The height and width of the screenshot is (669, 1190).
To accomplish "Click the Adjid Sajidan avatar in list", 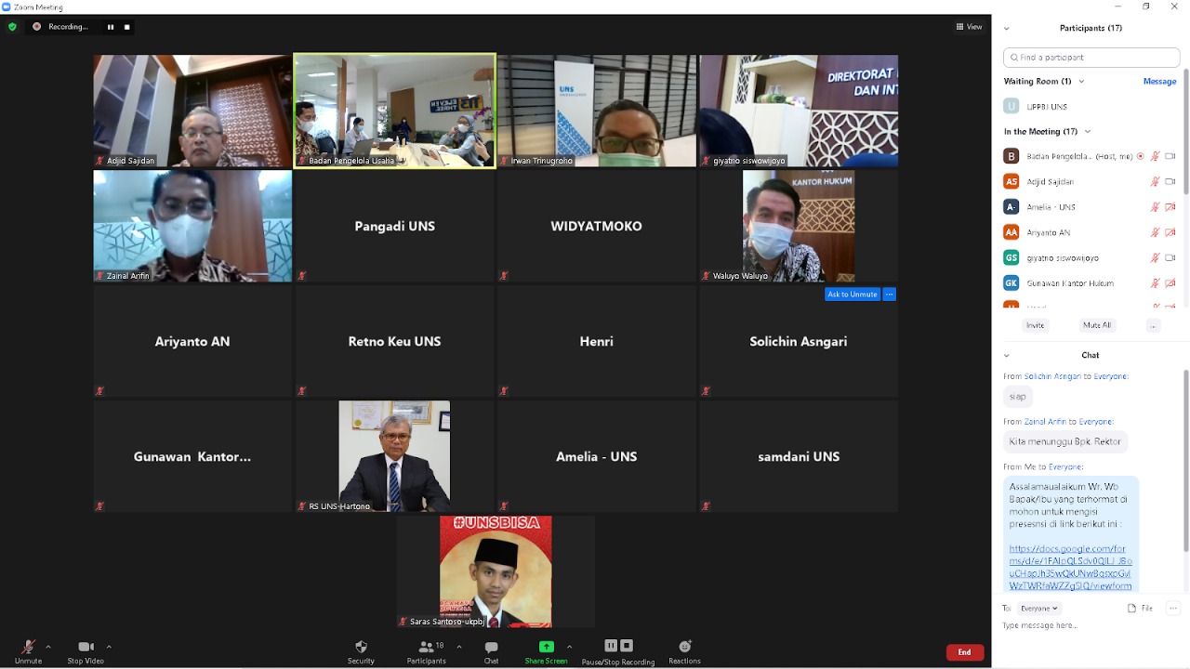I will 1011,181.
